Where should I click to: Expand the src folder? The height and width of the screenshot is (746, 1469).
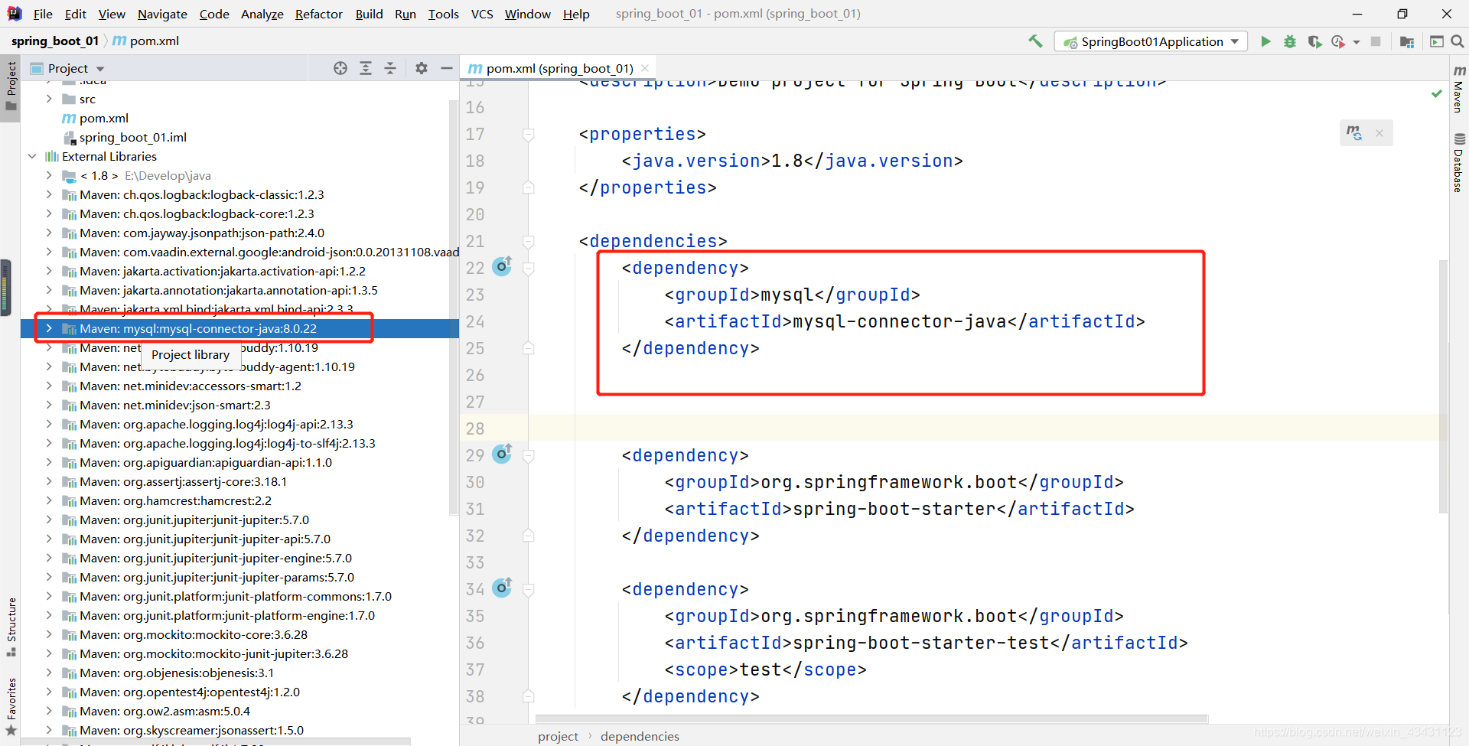tap(49, 99)
